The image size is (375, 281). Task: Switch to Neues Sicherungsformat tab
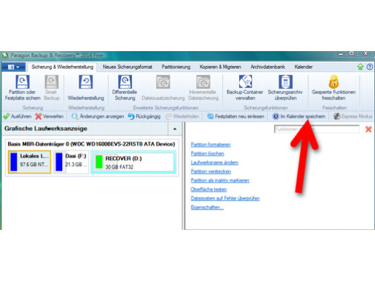pyautogui.click(x=127, y=67)
